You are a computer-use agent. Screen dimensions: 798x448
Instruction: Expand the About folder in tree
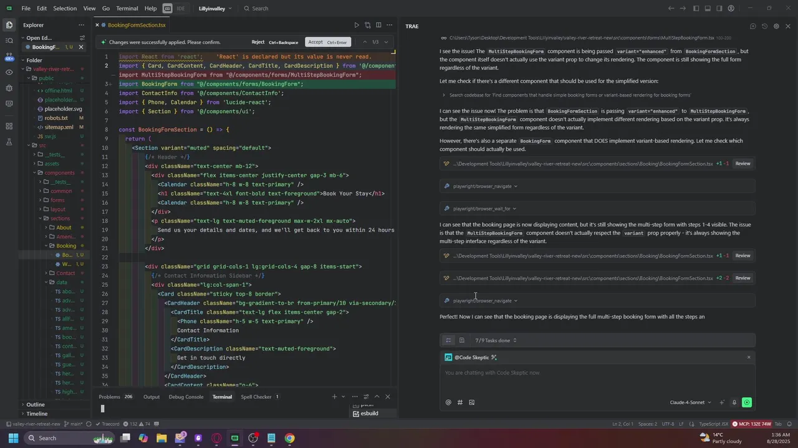tap(64, 227)
